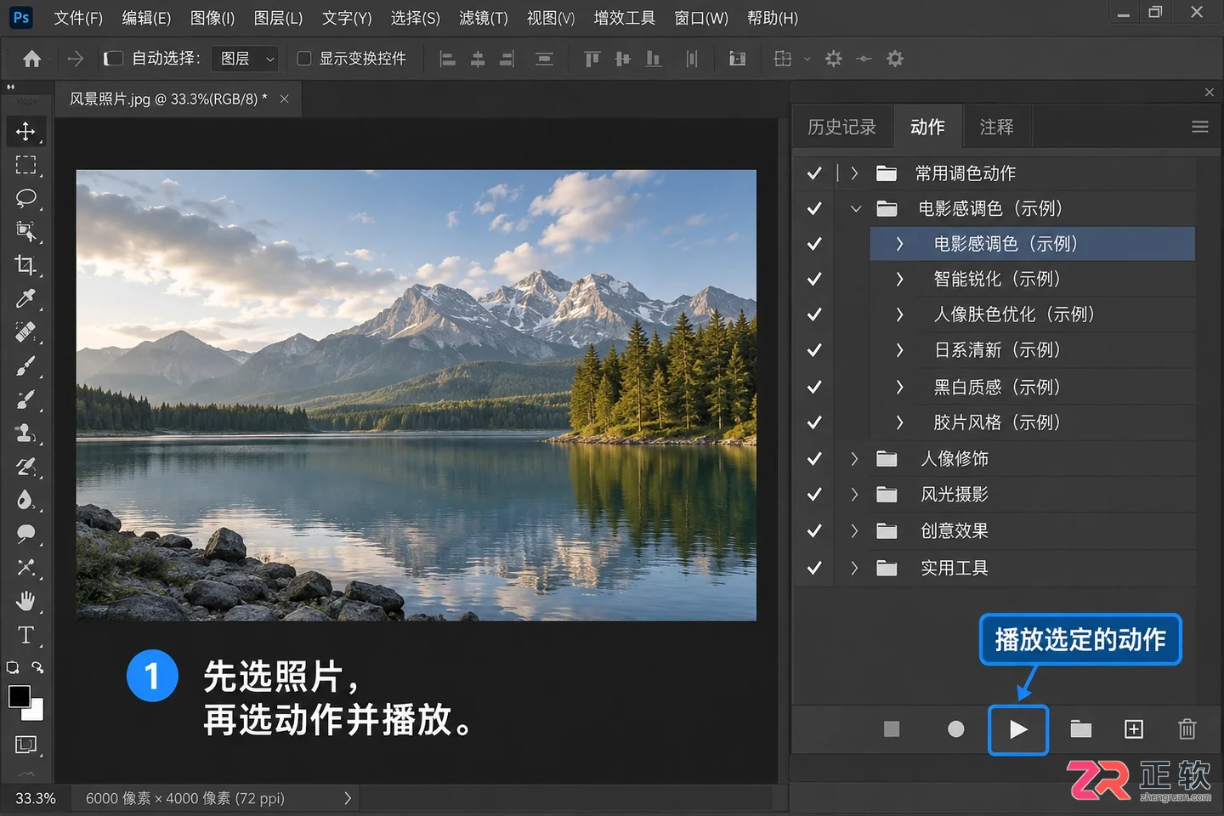
Task: Select the Move tool
Action: [x=25, y=132]
